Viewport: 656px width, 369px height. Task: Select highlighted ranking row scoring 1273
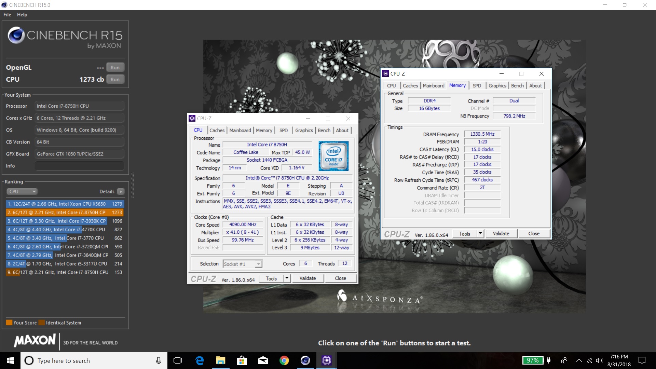point(65,212)
